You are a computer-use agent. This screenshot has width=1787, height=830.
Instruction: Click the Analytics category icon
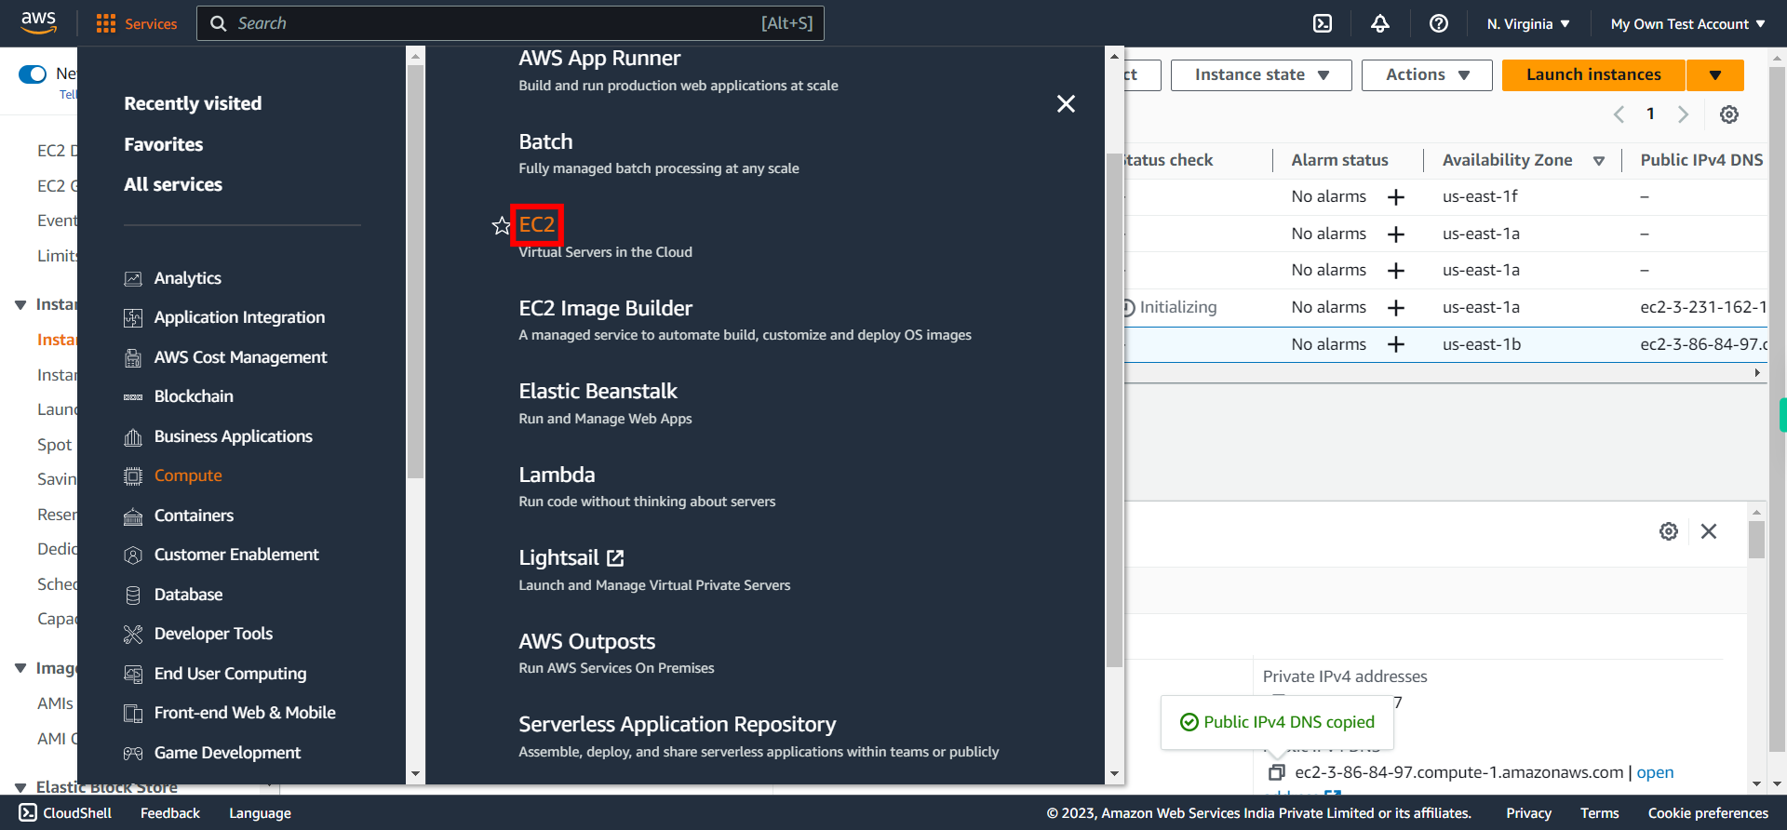click(133, 278)
